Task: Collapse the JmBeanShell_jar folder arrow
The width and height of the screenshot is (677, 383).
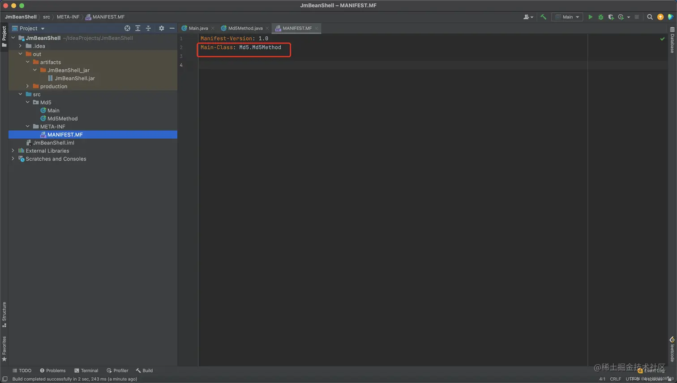Action: [x=34, y=70]
